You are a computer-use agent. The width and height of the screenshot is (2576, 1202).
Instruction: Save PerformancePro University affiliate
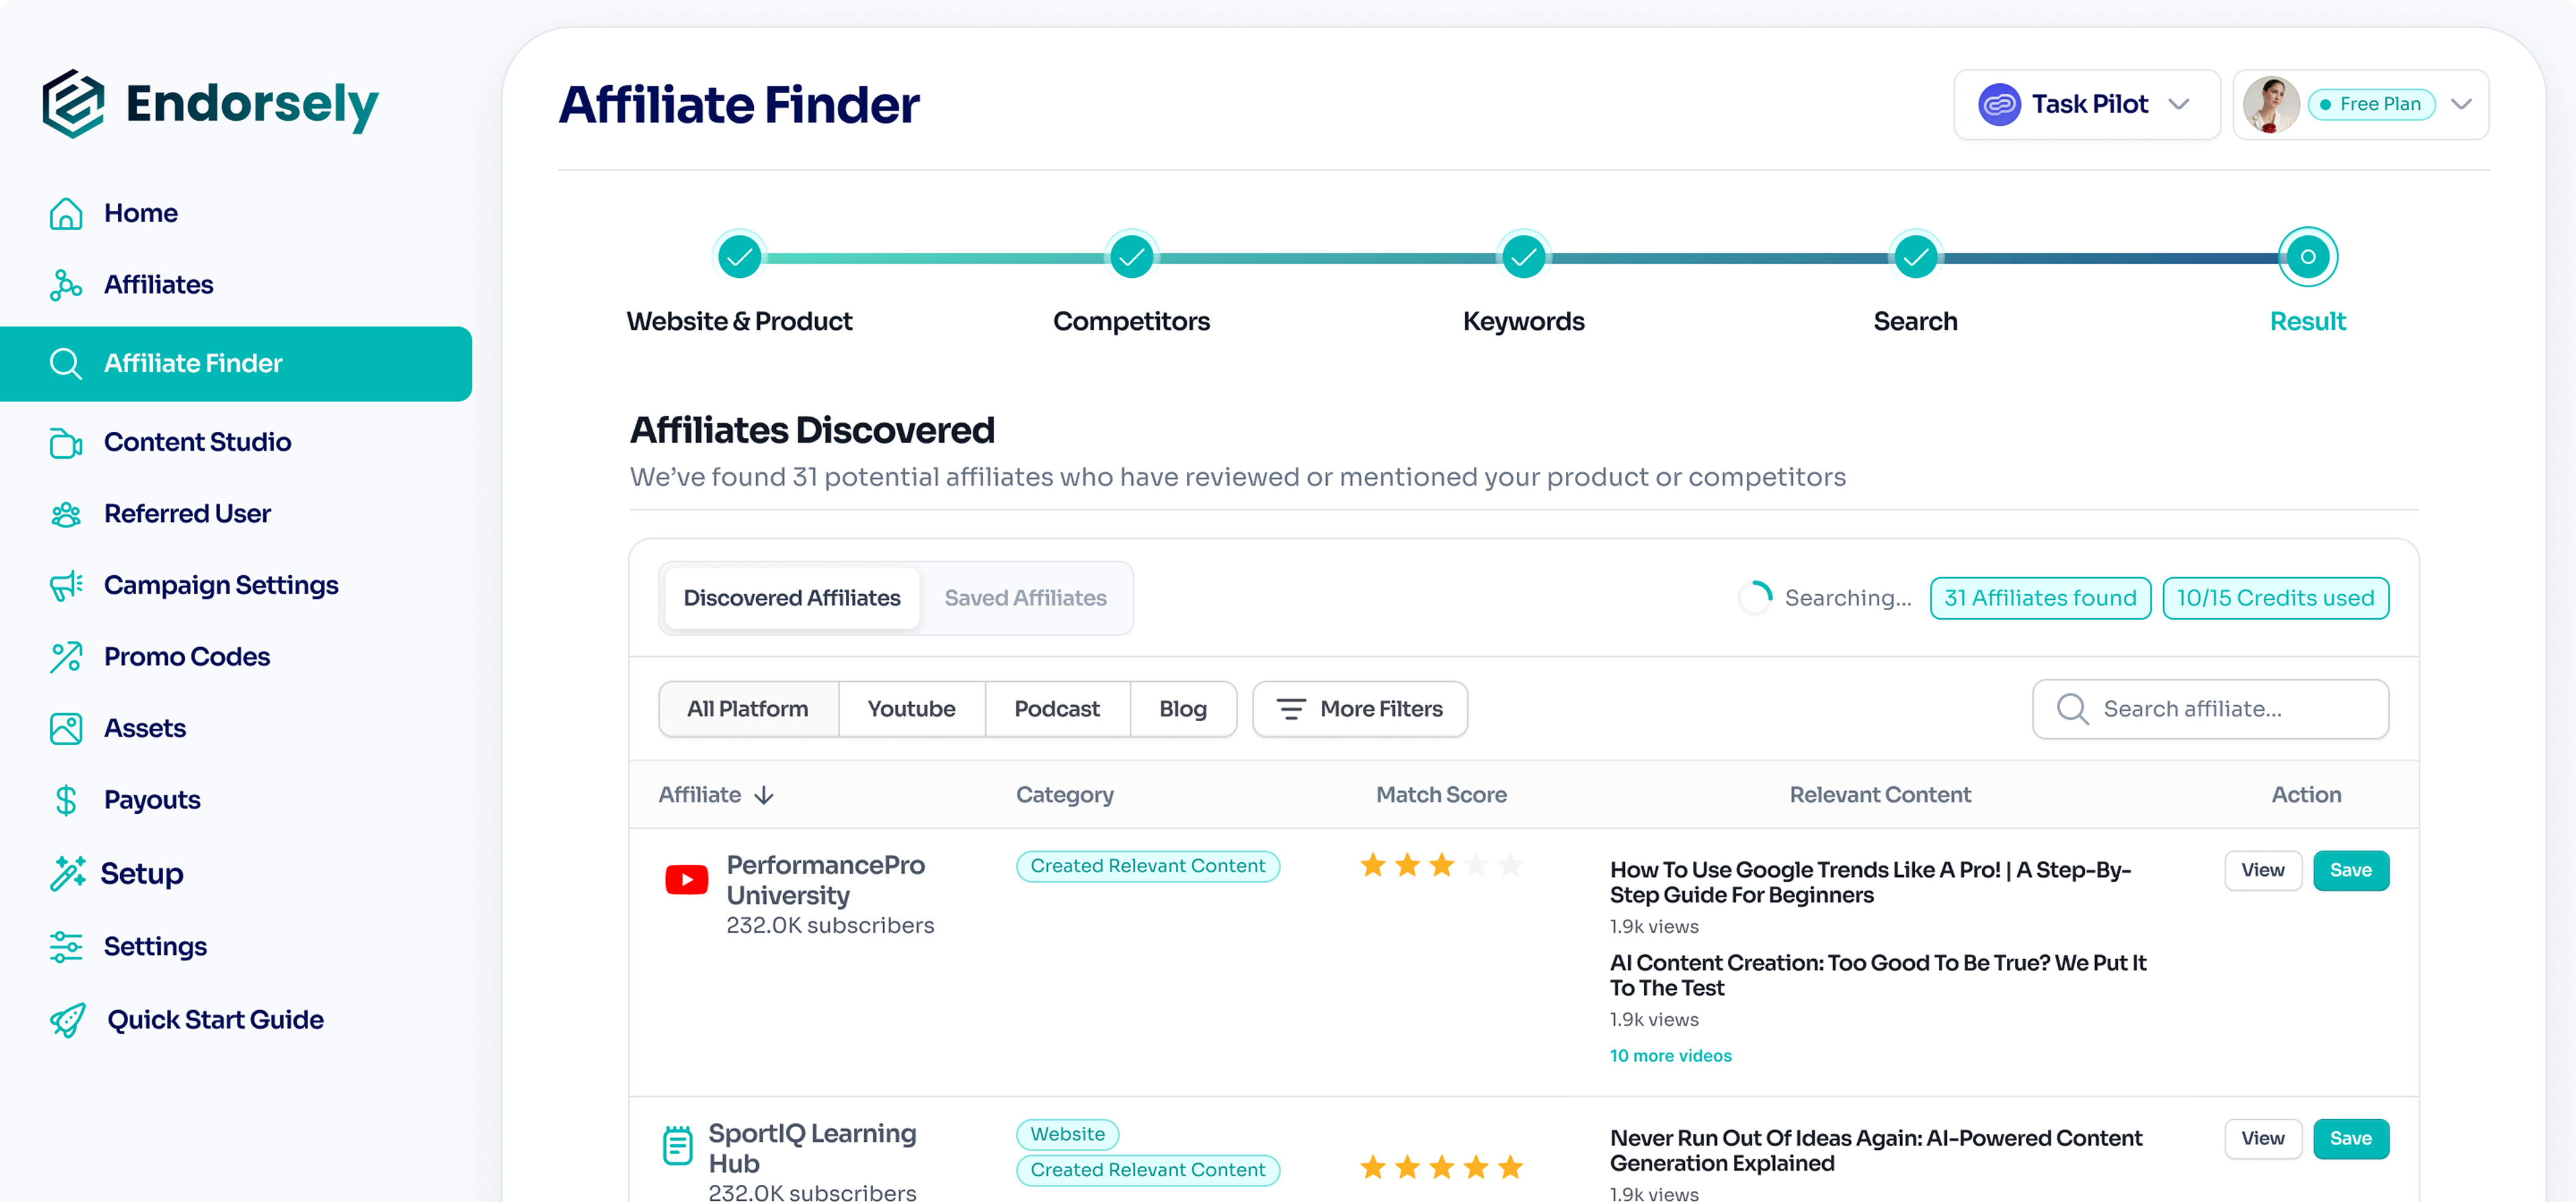2350,871
